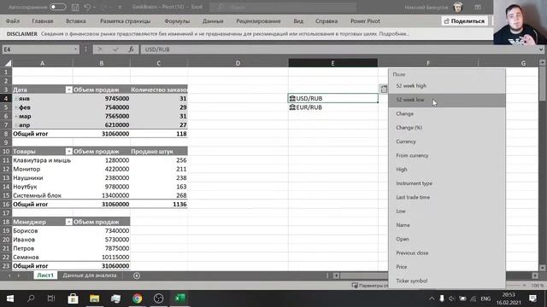Image resolution: width=547 pixels, height=307 pixels.
Task: Click the Undo arrow icon
Action: [x=87, y=7]
